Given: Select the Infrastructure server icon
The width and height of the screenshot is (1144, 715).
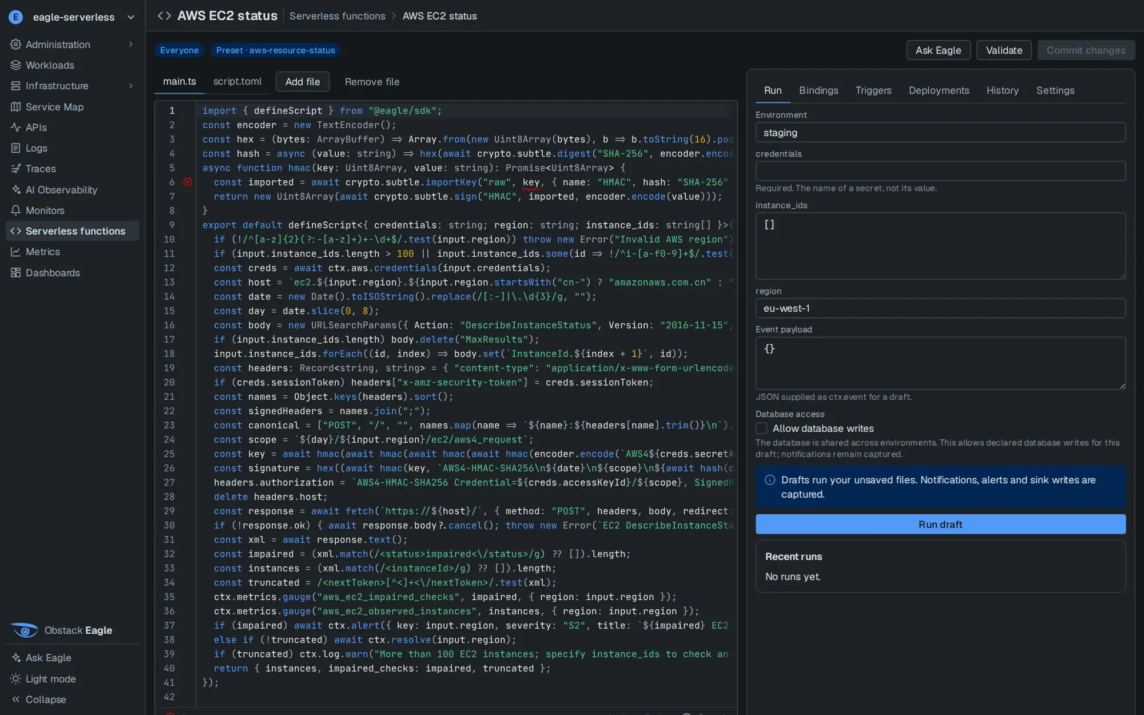Looking at the screenshot, I should pyautogui.click(x=15, y=86).
